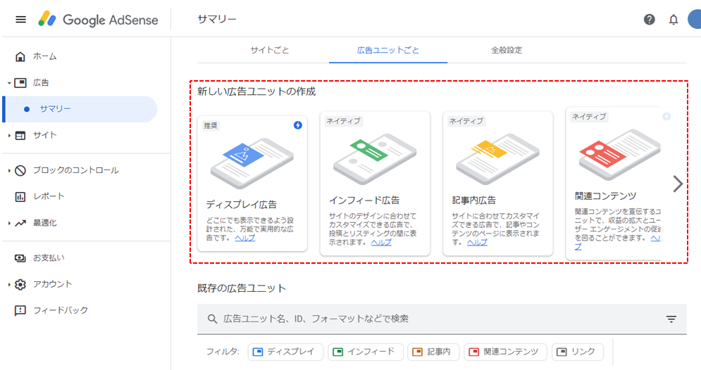
Task: Click the 最適化 trend arrow icon
Action: pyautogui.click(x=20, y=223)
